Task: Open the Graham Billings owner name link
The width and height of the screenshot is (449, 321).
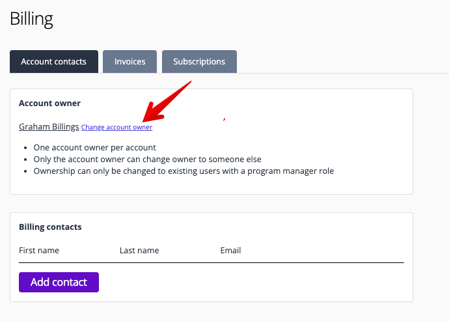Action: [x=49, y=127]
